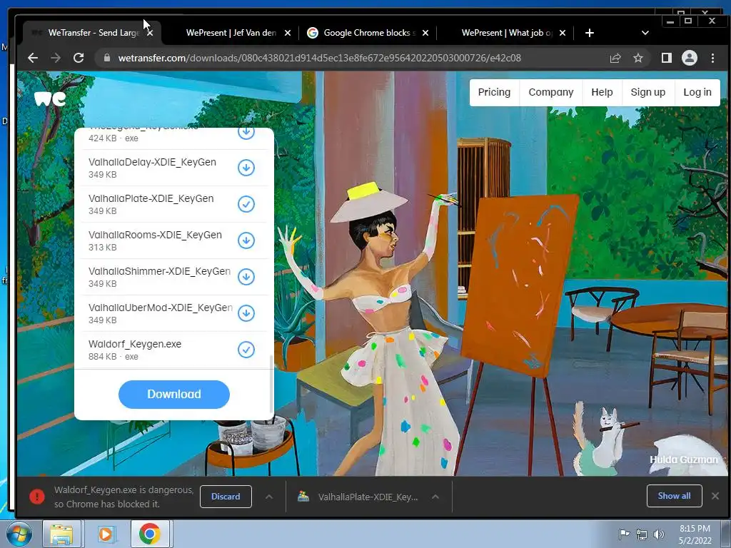Image resolution: width=731 pixels, height=548 pixels.
Task: Click the checkmark icon for Waldorf_Keygen.exe
Action: 246,350
